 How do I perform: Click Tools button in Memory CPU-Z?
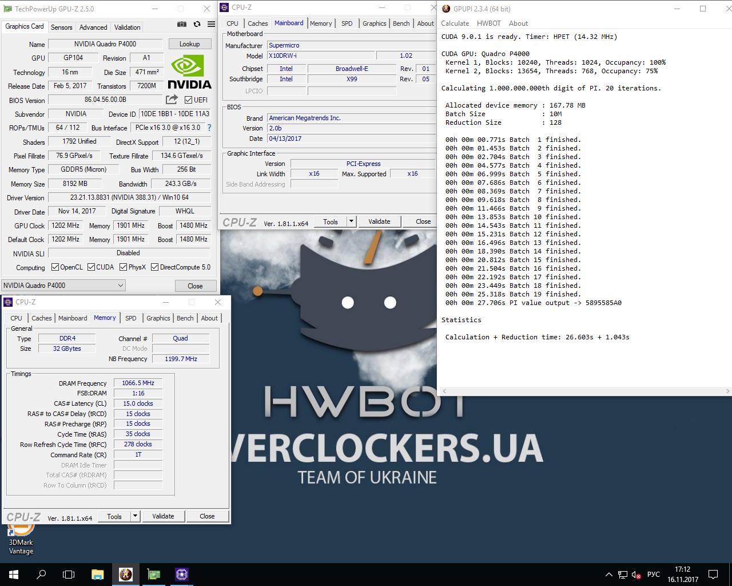114,516
